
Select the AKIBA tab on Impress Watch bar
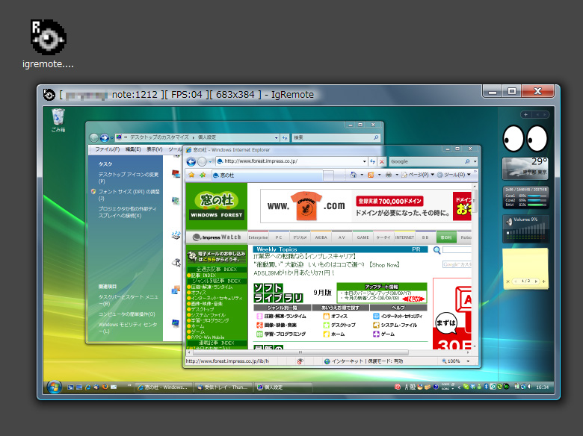(x=321, y=237)
